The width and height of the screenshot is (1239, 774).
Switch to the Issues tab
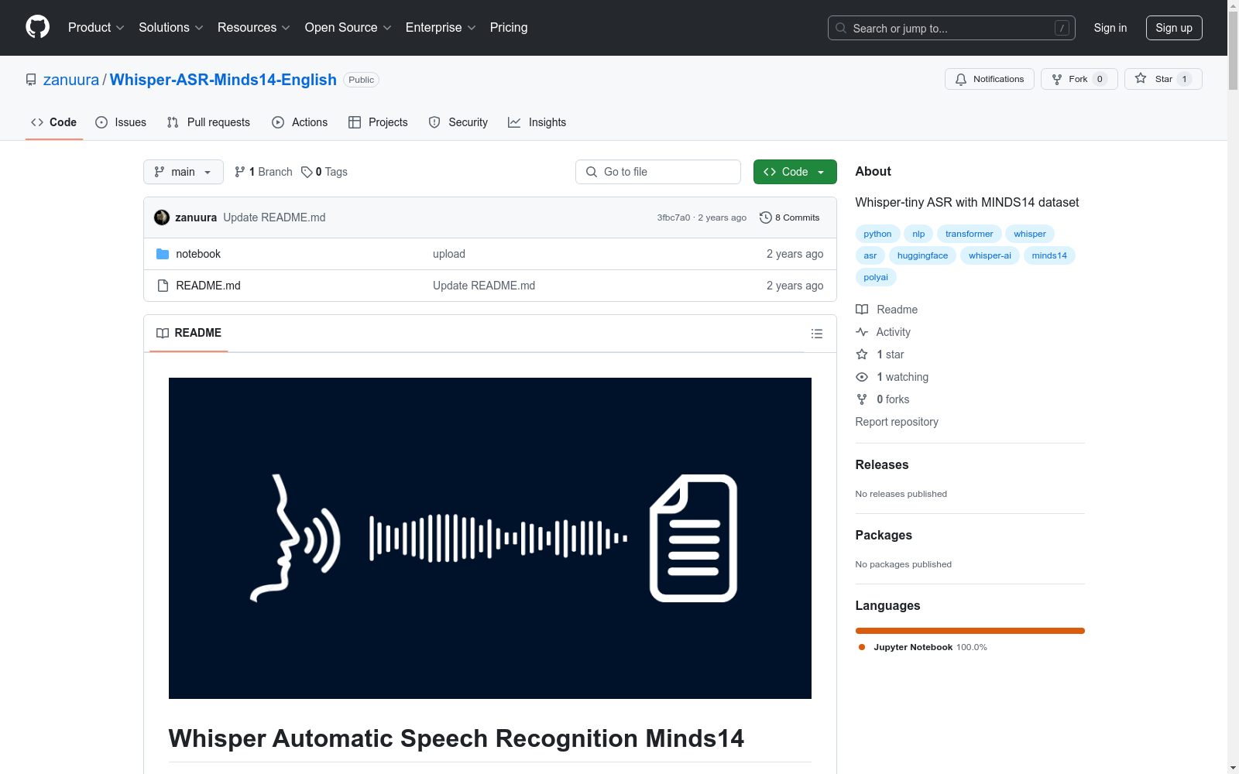(x=121, y=122)
